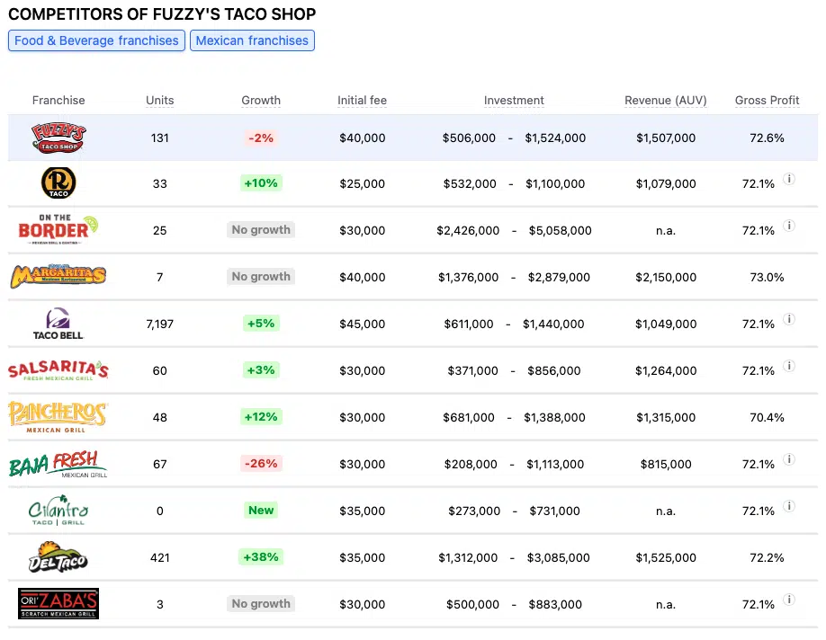This screenshot has width=826, height=640.
Task: Sort by Gross Profit column header
Action: coord(767,101)
